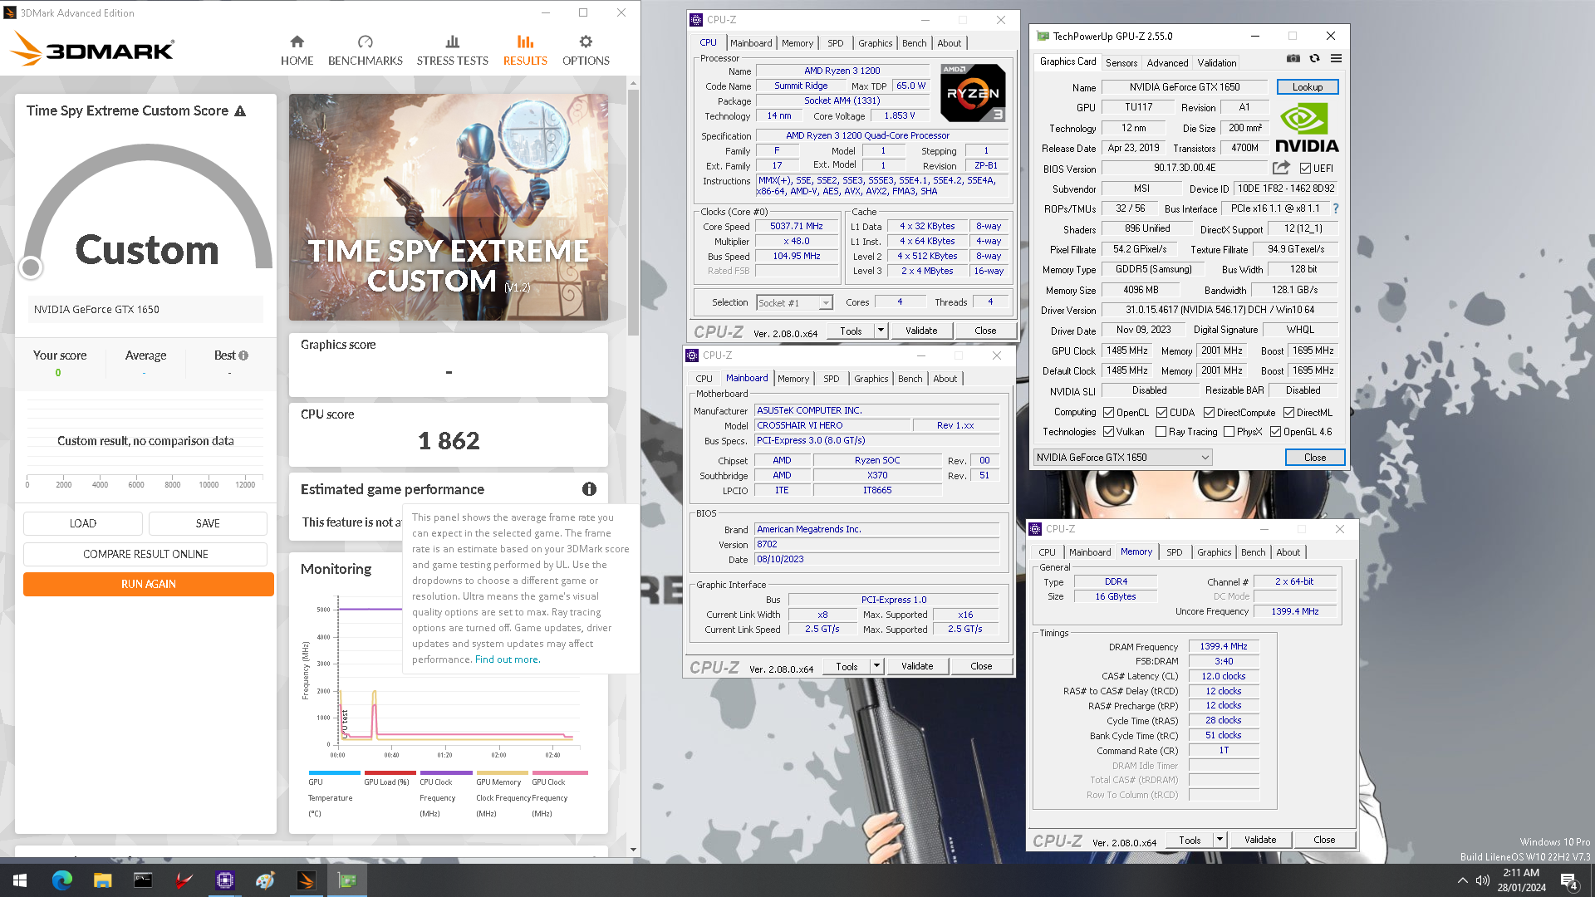Screen dimensions: 1595x897
Task: Click info icon next to Best score
Action: (x=243, y=355)
